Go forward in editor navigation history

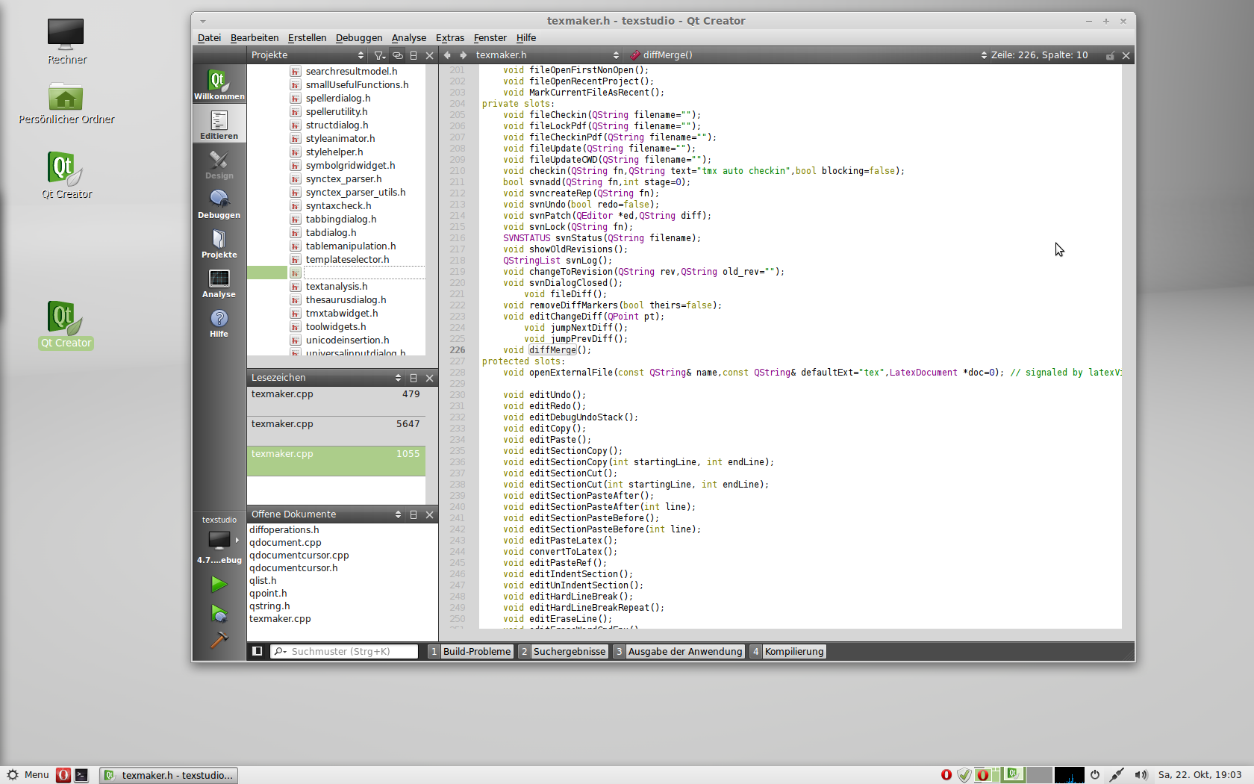(464, 55)
